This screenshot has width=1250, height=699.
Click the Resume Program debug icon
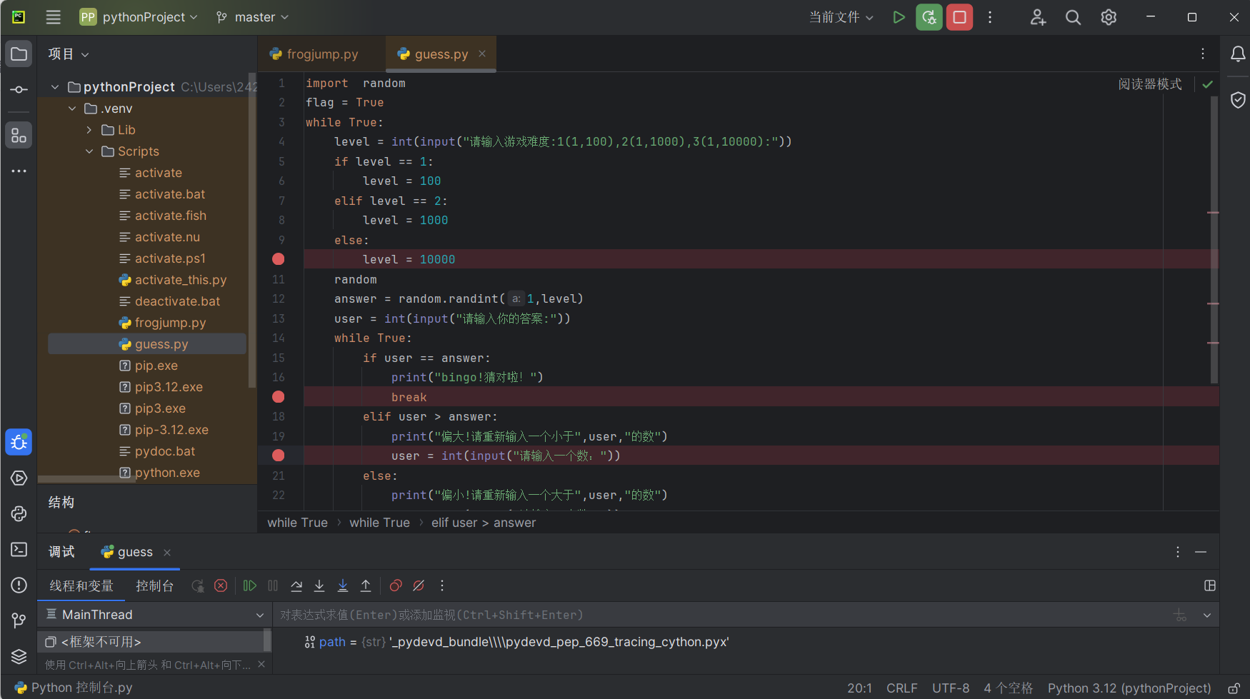click(x=249, y=585)
